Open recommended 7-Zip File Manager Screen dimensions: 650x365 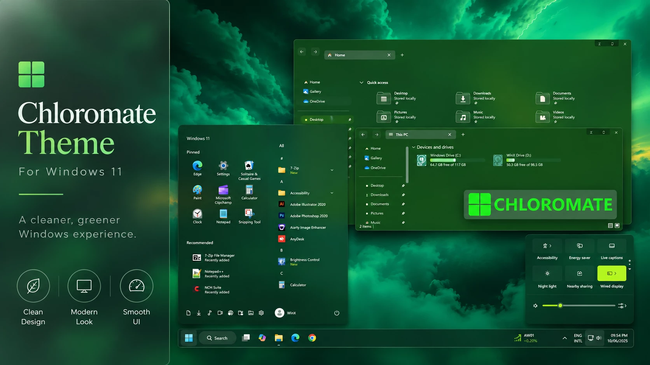(x=214, y=258)
